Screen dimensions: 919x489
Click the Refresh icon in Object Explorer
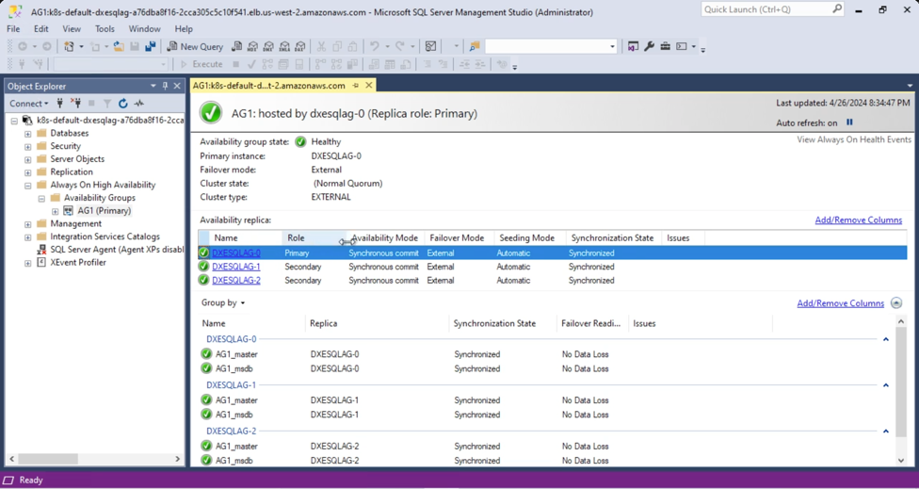(x=123, y=104)
